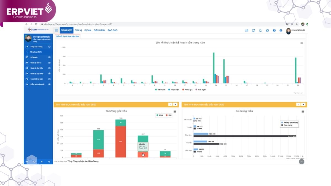Expand the Quản lý đấu thầu sidebar section
Viewport: 331px width, 186px height.
click(49, 68)
